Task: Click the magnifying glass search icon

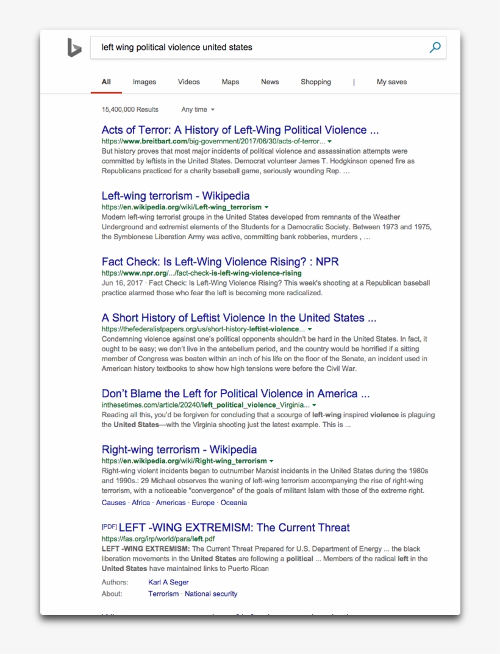Action: pos(435,47)
